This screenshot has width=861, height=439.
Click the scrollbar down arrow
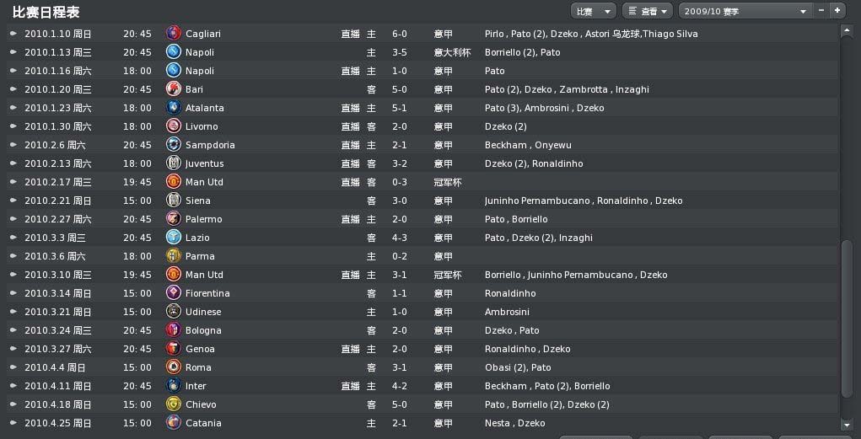tap(848, 425)
